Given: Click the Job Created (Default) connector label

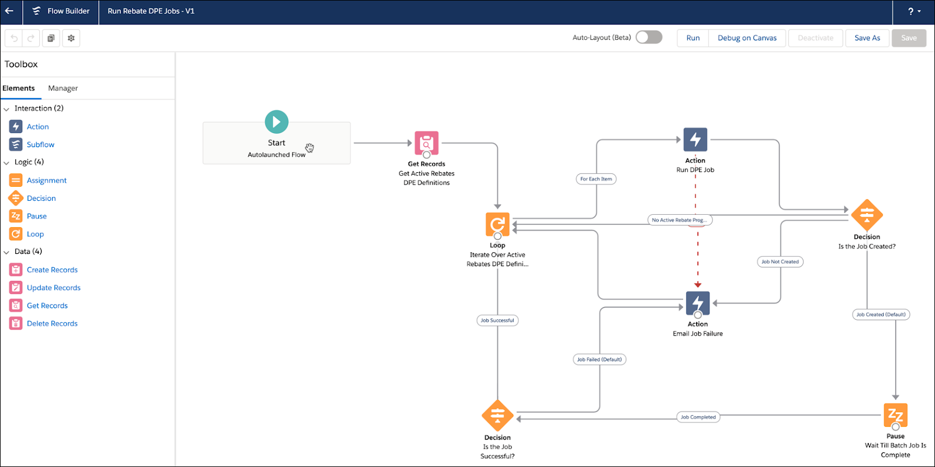Looking at the screenshot, I should [881, 315].
